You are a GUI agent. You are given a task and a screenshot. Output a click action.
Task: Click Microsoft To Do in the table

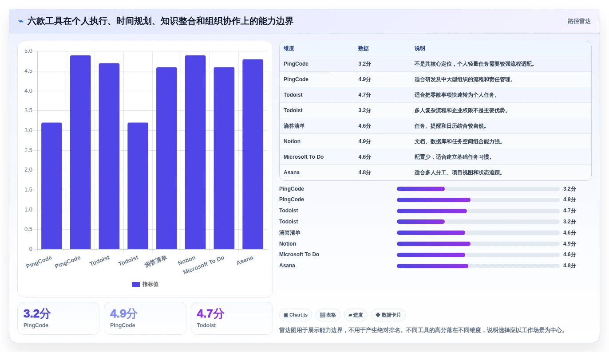304,157
